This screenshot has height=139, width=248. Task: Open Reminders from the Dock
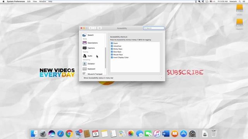click(x=113, y=134)
